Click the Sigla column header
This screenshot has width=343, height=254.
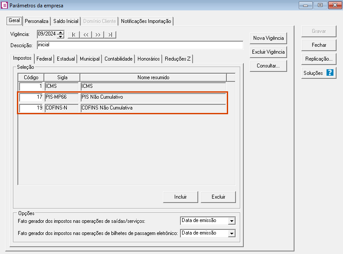pos(62,77)
